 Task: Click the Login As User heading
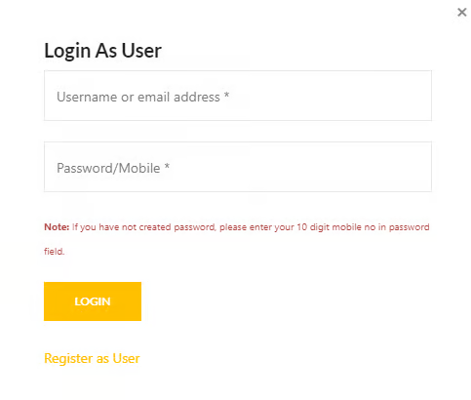(x=102, y=51)
